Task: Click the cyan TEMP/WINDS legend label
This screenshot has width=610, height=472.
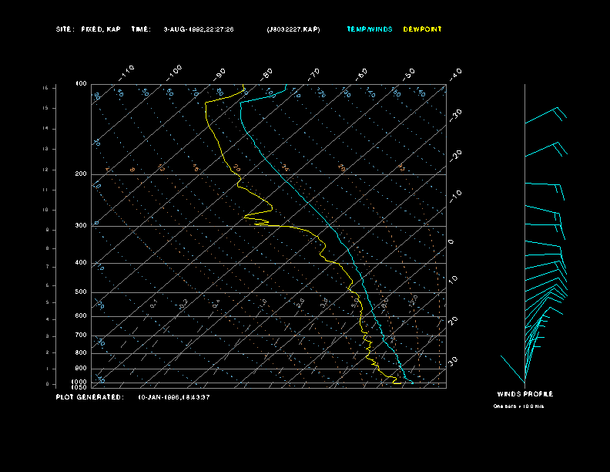Action: (x=370, y=29)
